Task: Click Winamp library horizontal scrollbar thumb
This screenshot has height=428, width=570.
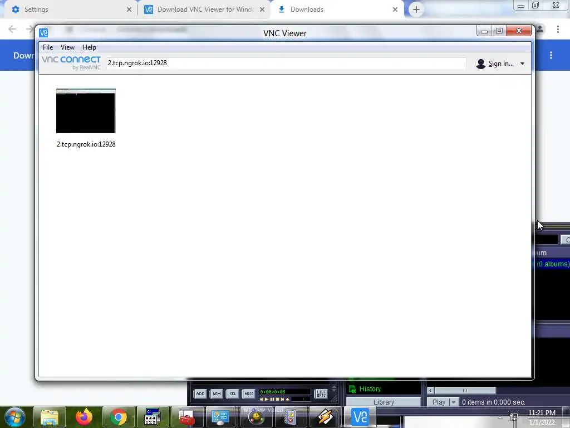Action: [x=465, y=391]
